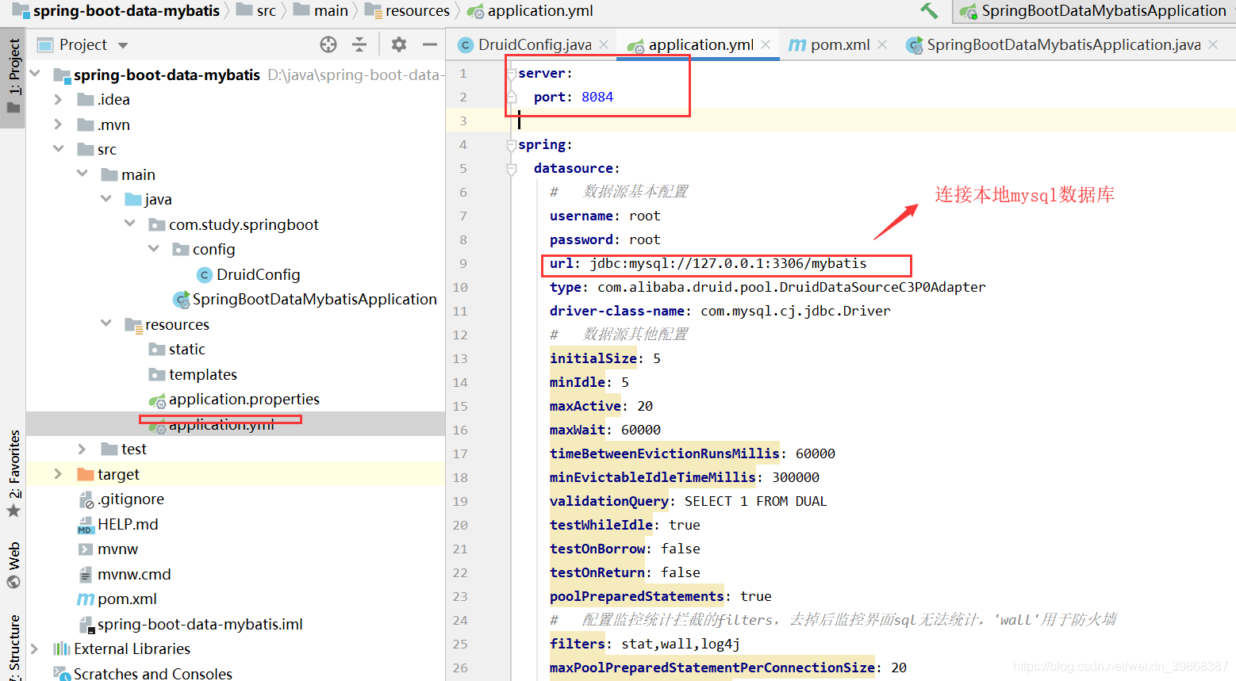Select application.yml in project tree
The width and height of the screenshot is (1236, 681).
tap(212, 424)
